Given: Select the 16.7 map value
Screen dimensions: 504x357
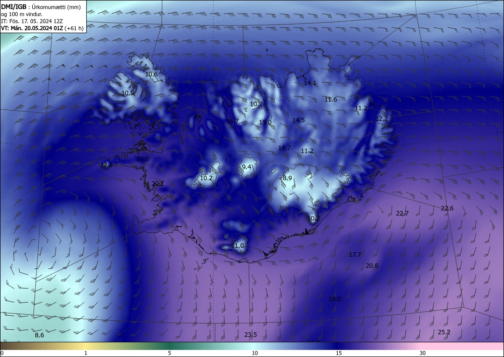Looking at the screenshot, I should coord(232,121).
